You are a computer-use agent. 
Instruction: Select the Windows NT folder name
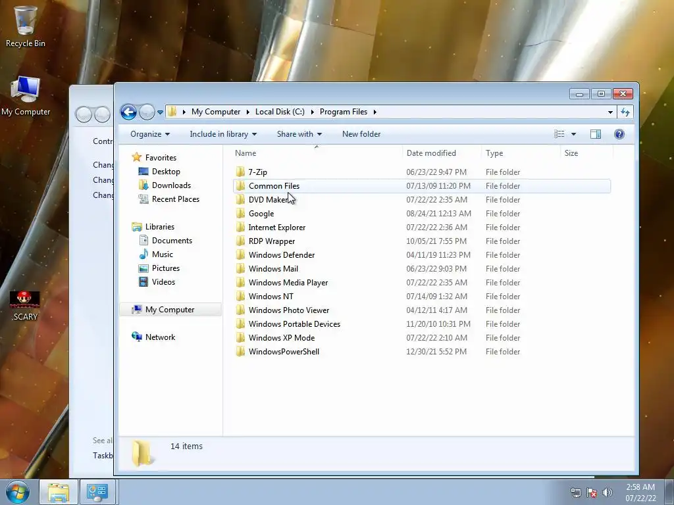pos(271,297)
